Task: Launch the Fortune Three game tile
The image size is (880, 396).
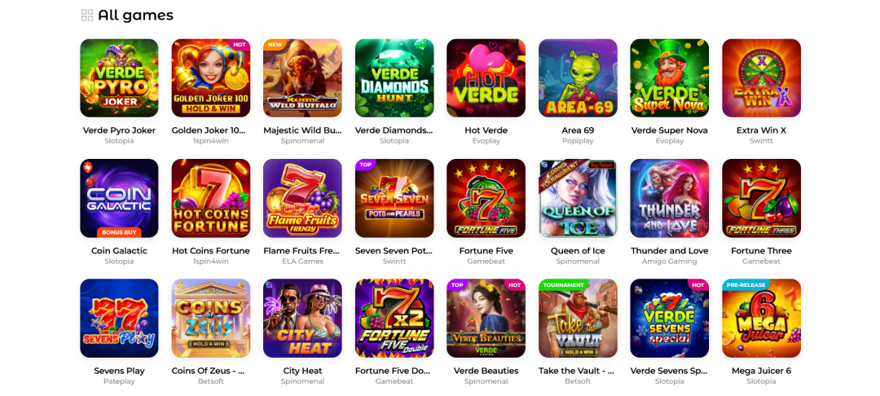Action: 761,198
